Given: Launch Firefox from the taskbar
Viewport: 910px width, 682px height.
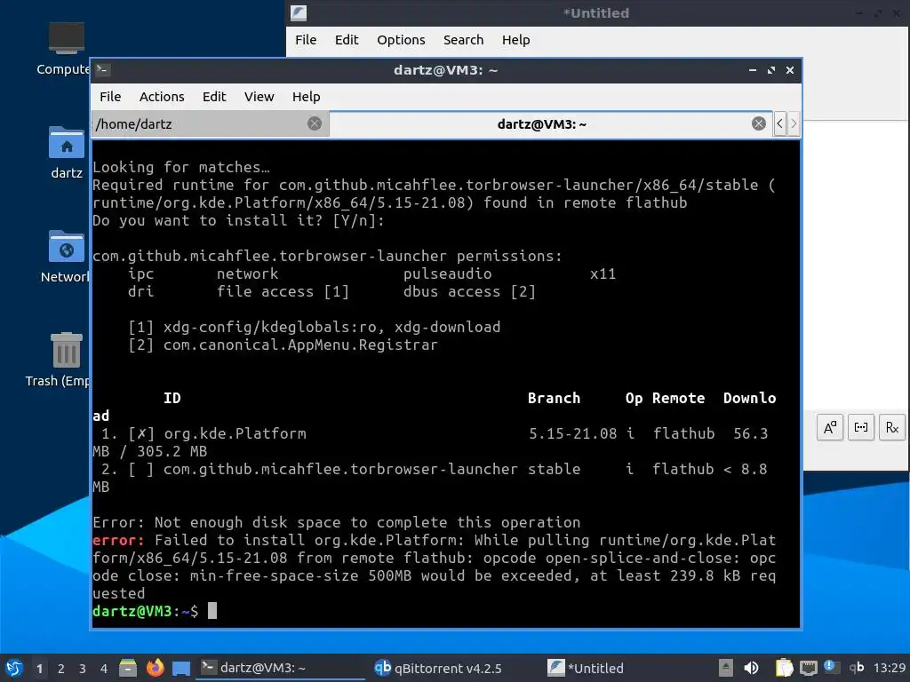Looking at the screenshot, I should click(x=155, y=668).
